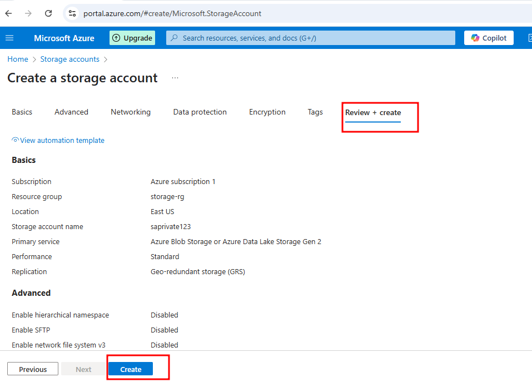Go to the Data protection tab
Screen dimensions: 532x382
[x=200, y=112]
